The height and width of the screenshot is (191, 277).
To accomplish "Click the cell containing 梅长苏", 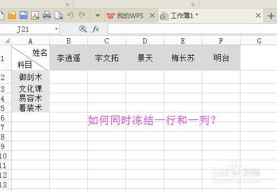I will click(x=183, y=58).
